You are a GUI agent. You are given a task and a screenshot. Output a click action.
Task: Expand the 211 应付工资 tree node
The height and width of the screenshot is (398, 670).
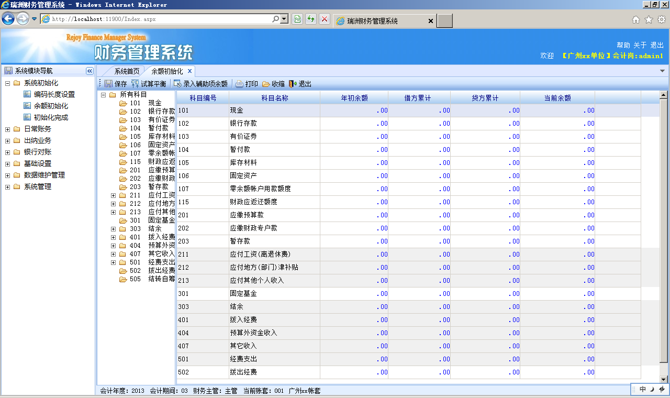pyautogui.click(x=113, y=195)
